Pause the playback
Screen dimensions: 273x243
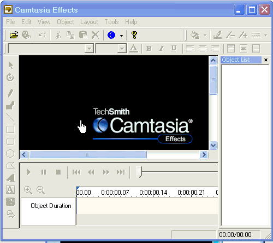[44, 172]
